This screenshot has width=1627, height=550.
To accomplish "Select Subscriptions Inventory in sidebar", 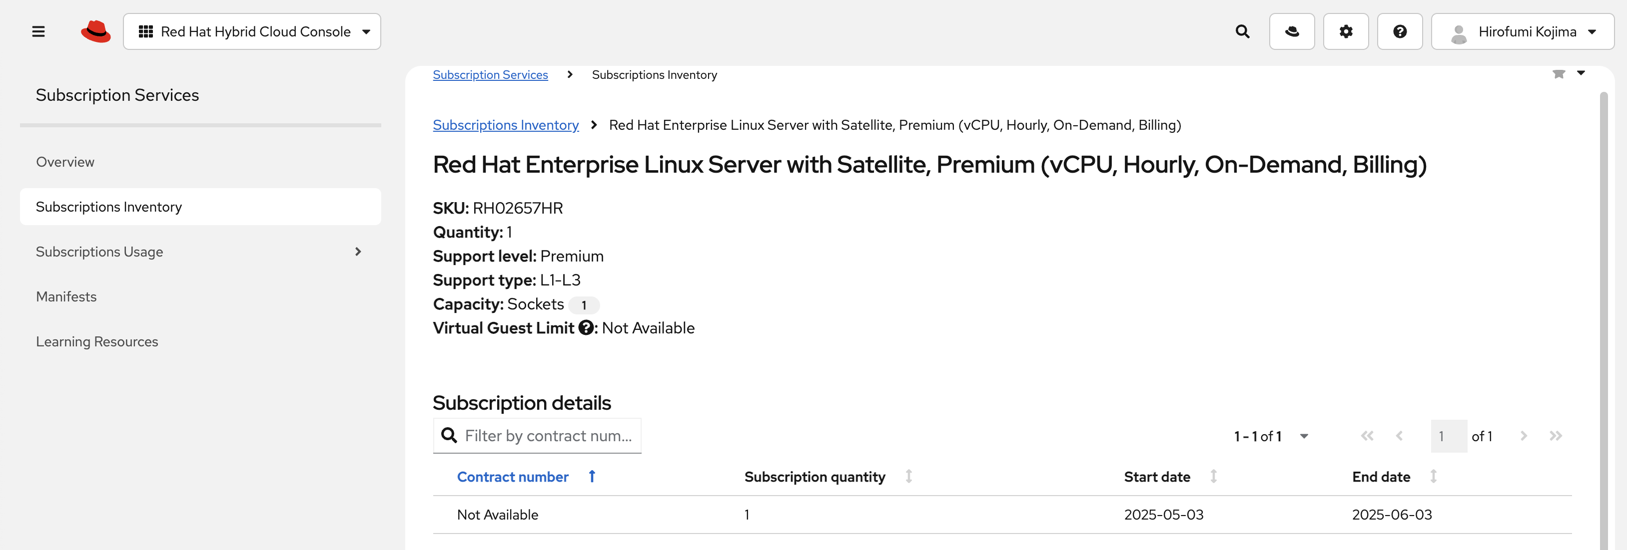I will 200,207.
